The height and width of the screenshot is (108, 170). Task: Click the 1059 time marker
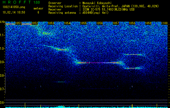tap(148, 23)
